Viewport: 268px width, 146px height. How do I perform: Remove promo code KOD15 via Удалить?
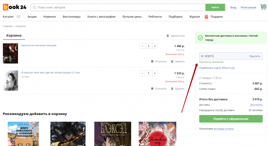pyautogui.click(x=254, y=56)
